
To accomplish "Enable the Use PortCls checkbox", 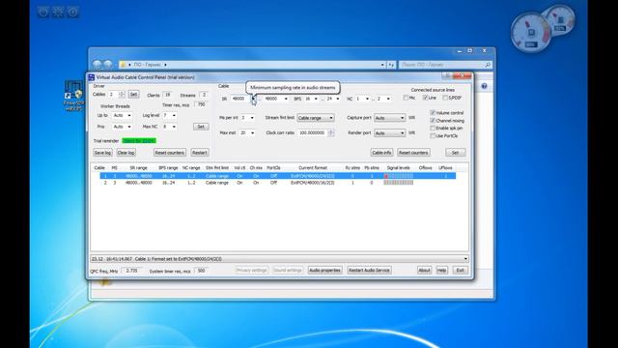I will 433,135.
